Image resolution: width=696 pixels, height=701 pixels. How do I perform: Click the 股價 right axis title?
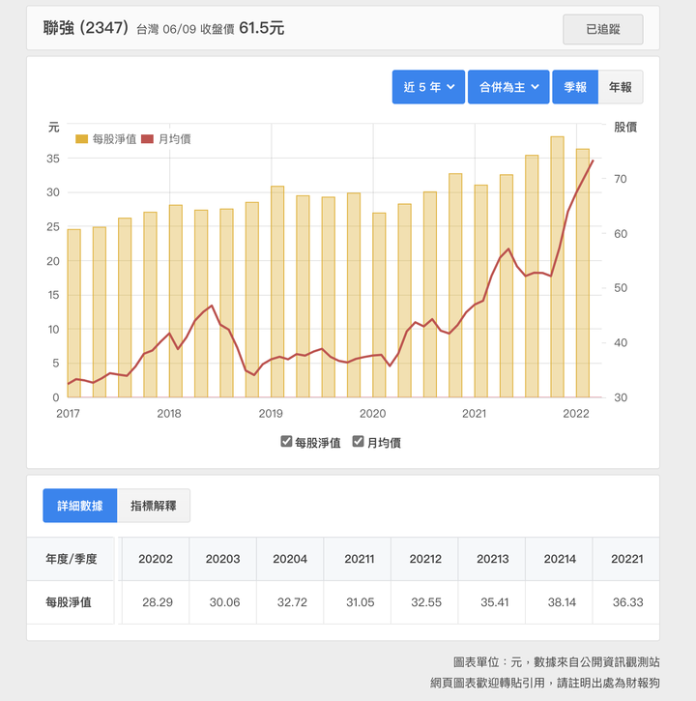(x=624, y=127)
